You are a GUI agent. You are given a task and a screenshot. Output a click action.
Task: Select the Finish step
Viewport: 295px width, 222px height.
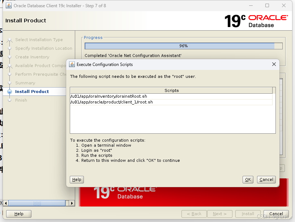tap(21, 100)
